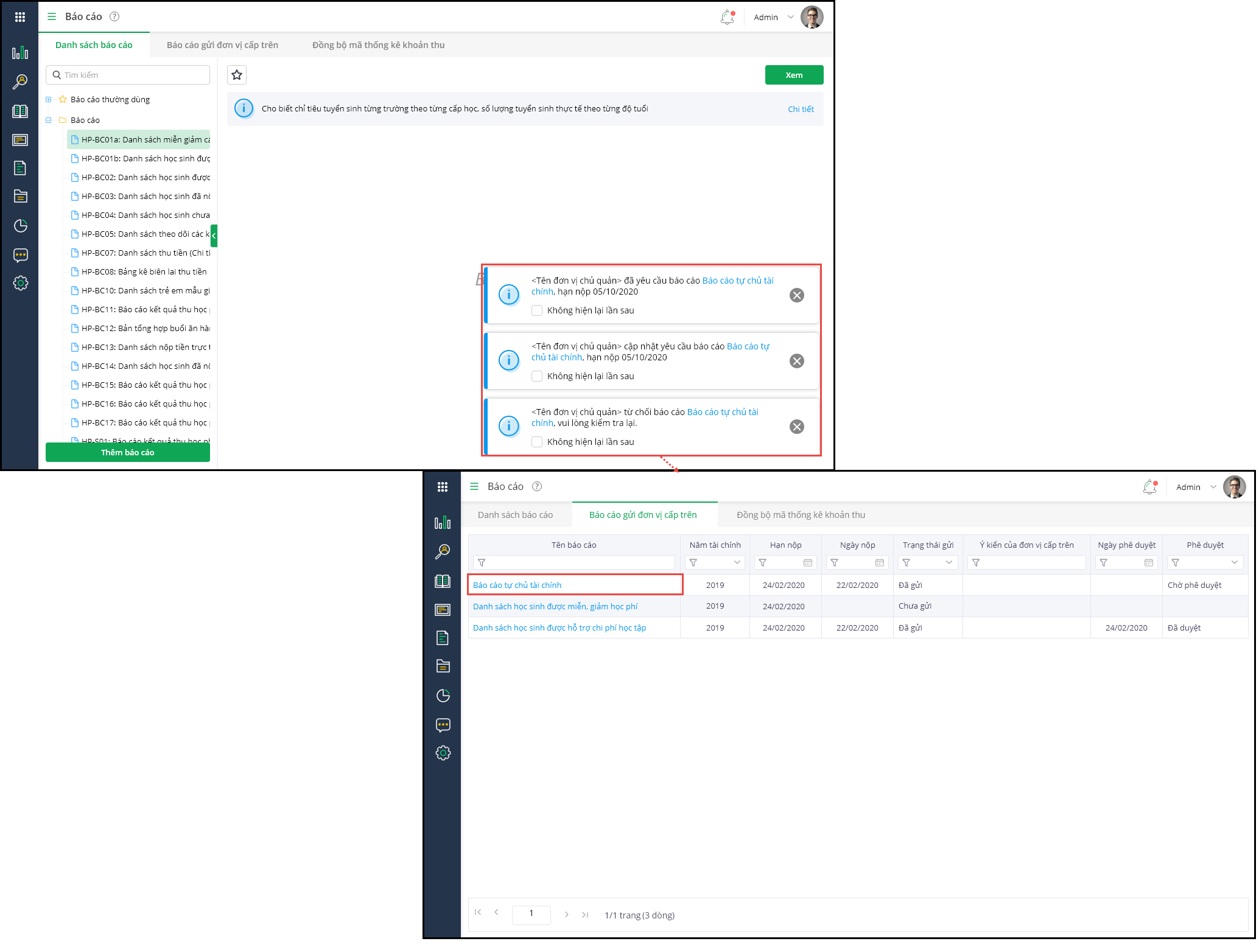Image resolution: width=1259 pixels, height=944 pixels.
Task: Open 'Đồng bộ mã thống kê khoản thu' tab
Action: [x=378, y=45]
